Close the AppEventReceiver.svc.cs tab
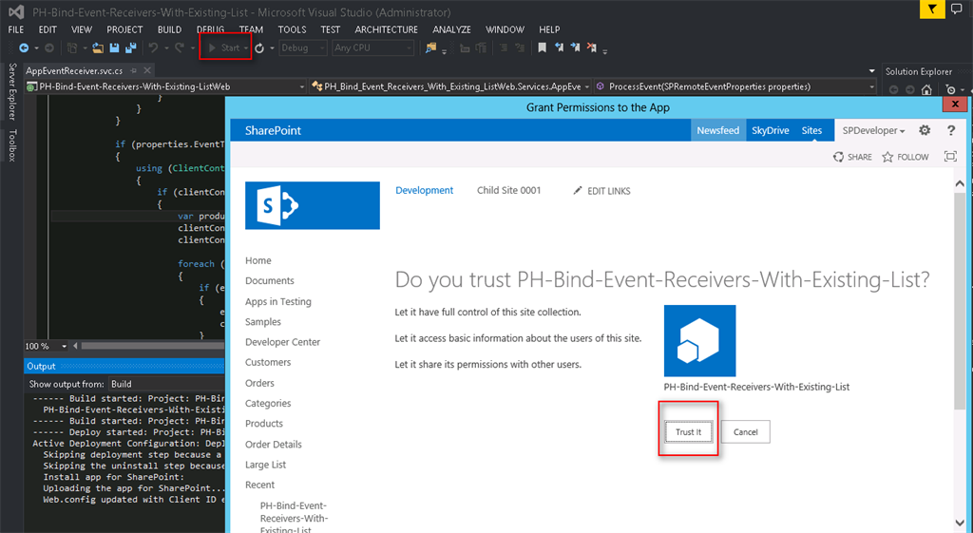Image resolution: width=973 pixels, height=533 pixels. tap(147, 70)
